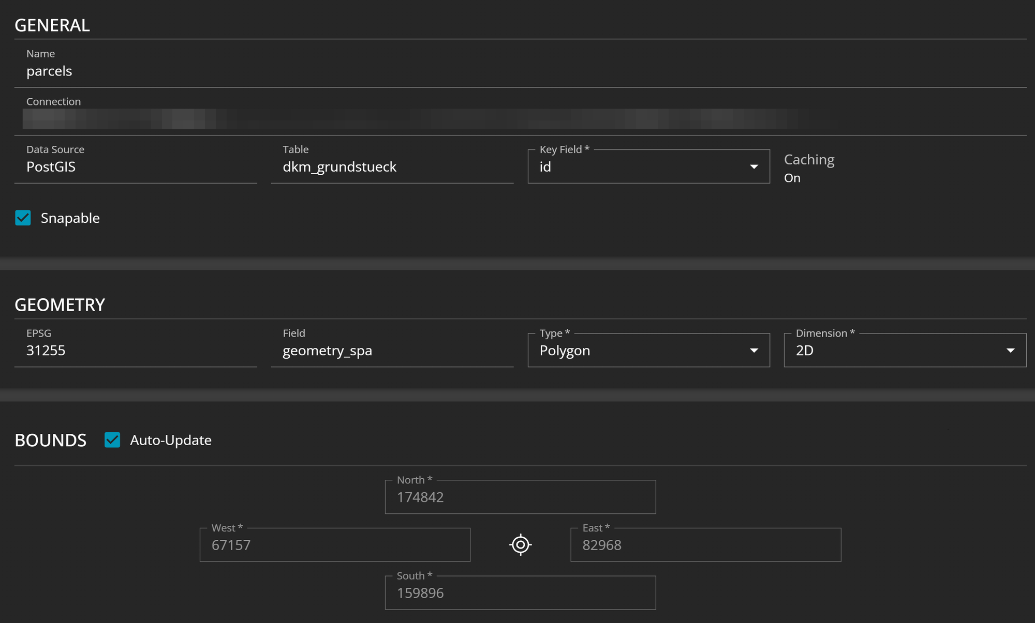This screenshot has width=1035, height=623.
Task: Click the Caching On status
Action: click(792, 178)
